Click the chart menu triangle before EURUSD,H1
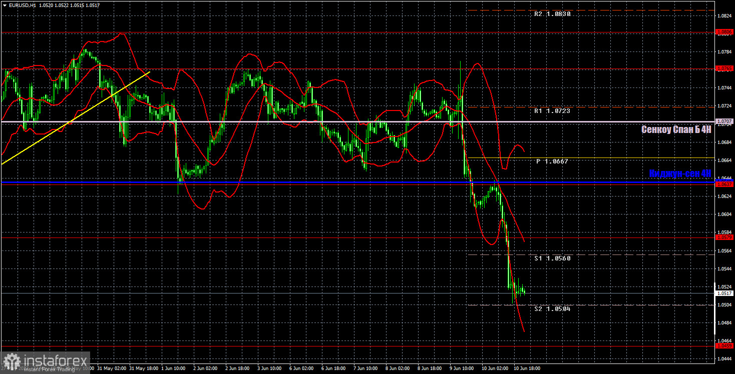 tap(5, 4)
